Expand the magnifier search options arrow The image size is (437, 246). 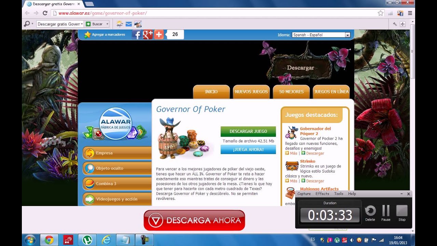coord(32,24)
